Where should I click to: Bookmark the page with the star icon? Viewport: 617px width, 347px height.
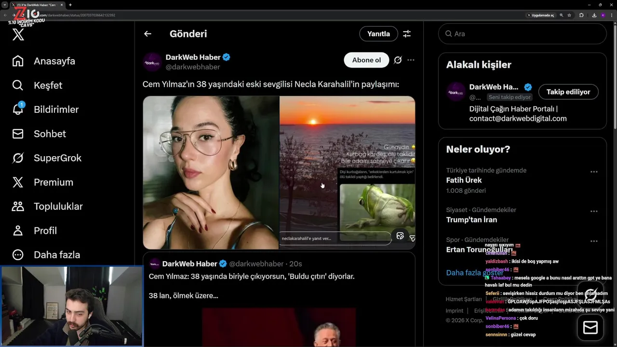point(569,15)
